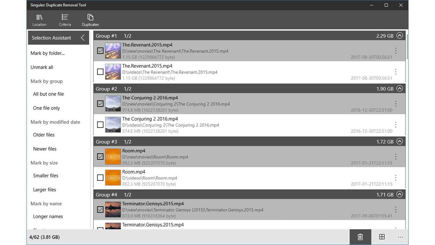This screenshot has height=245, width=435.
Task: Mark Older files
Action: pos(43,135)
